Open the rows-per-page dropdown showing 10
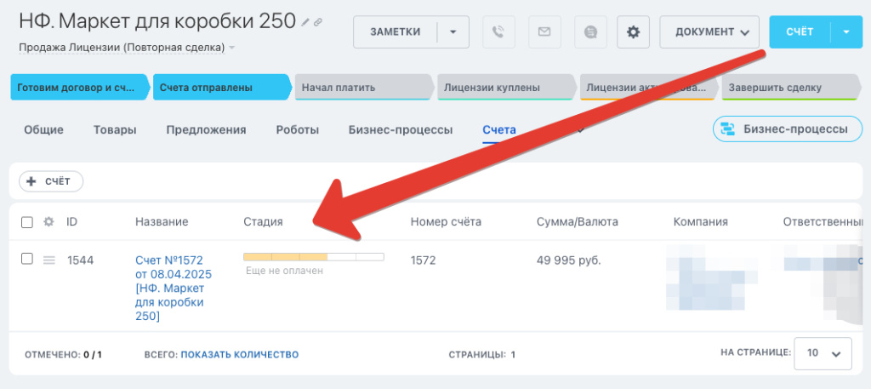The width and height of the screenshot is (871, 389). tap(823, 353)
